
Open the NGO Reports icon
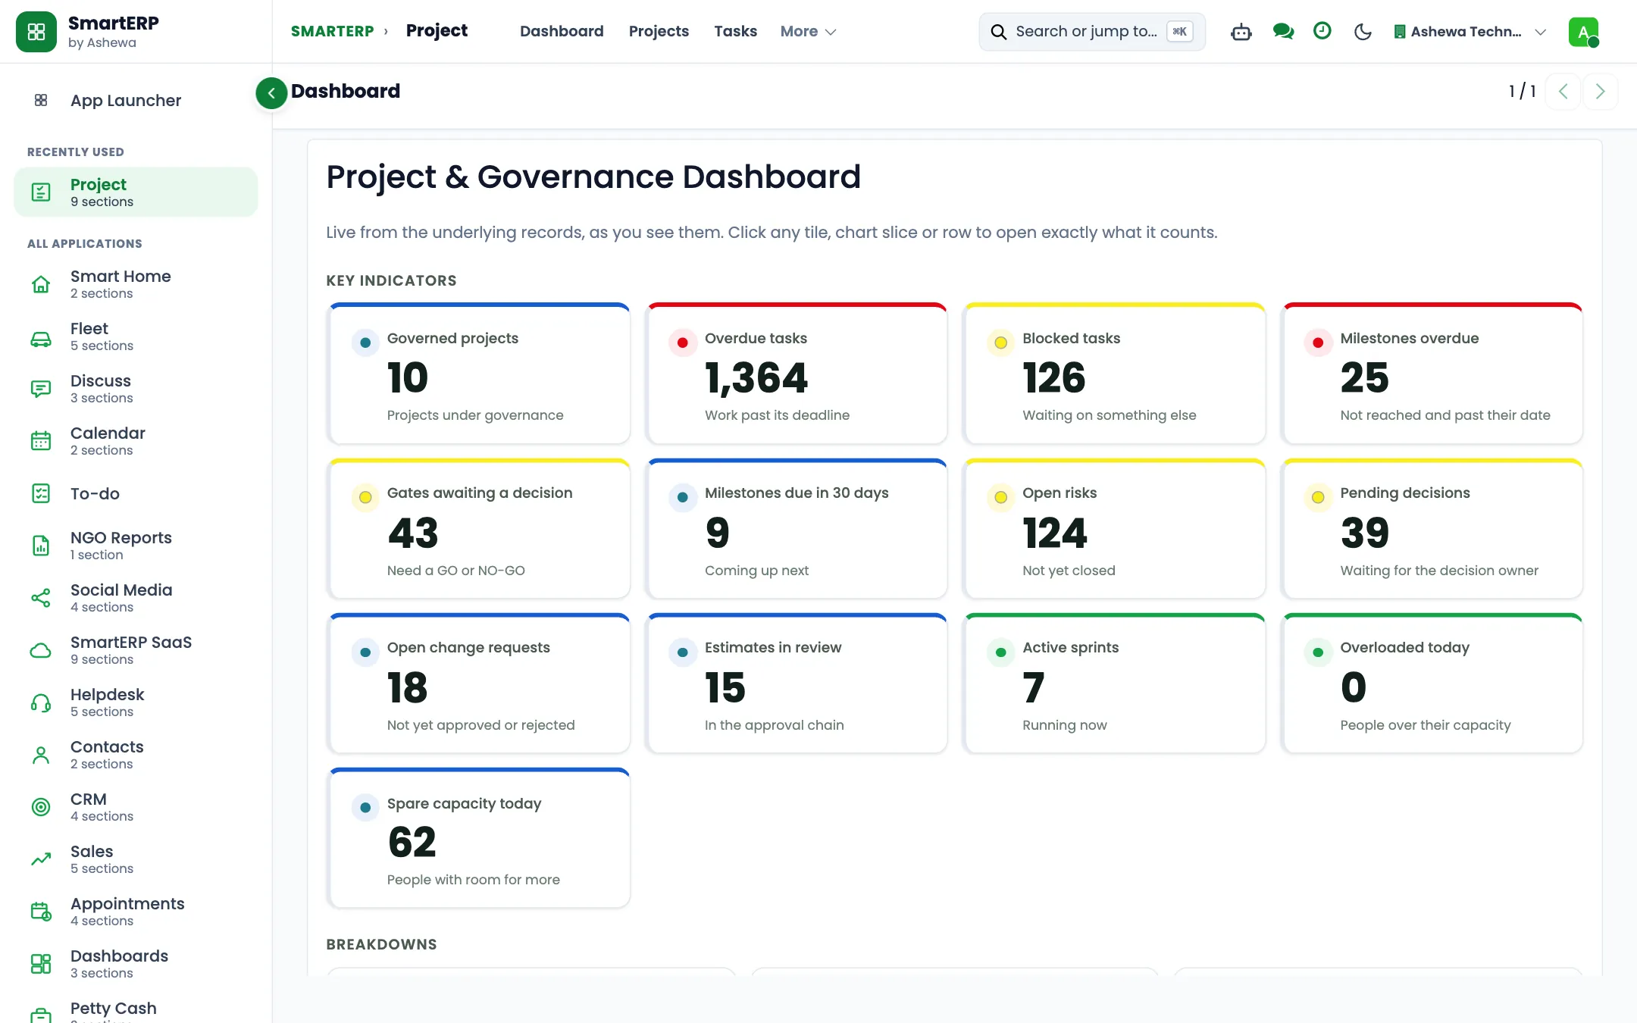tap(41, 546)
